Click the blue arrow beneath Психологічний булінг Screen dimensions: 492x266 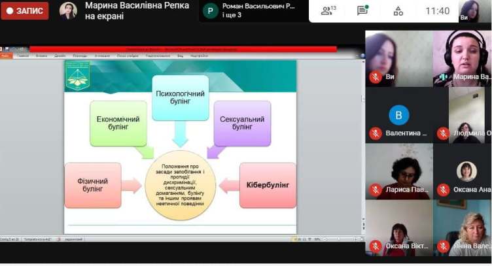181,134
